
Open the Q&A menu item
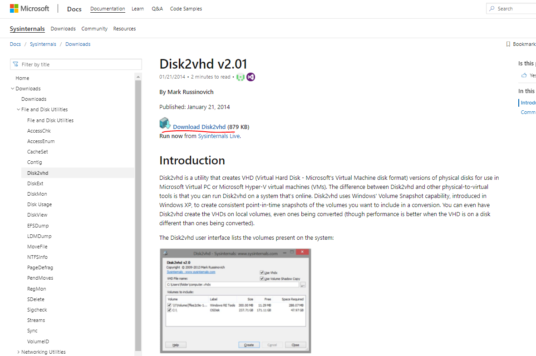pyautogui.click(x=157, y=9)
